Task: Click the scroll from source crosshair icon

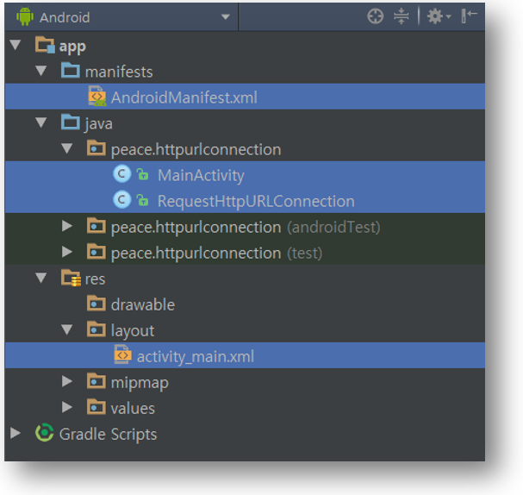Action: (376, 16)
